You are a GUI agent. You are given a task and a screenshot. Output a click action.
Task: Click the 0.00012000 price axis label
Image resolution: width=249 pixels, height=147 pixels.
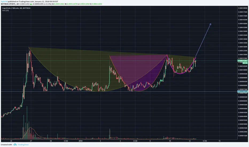coord(243,55)
